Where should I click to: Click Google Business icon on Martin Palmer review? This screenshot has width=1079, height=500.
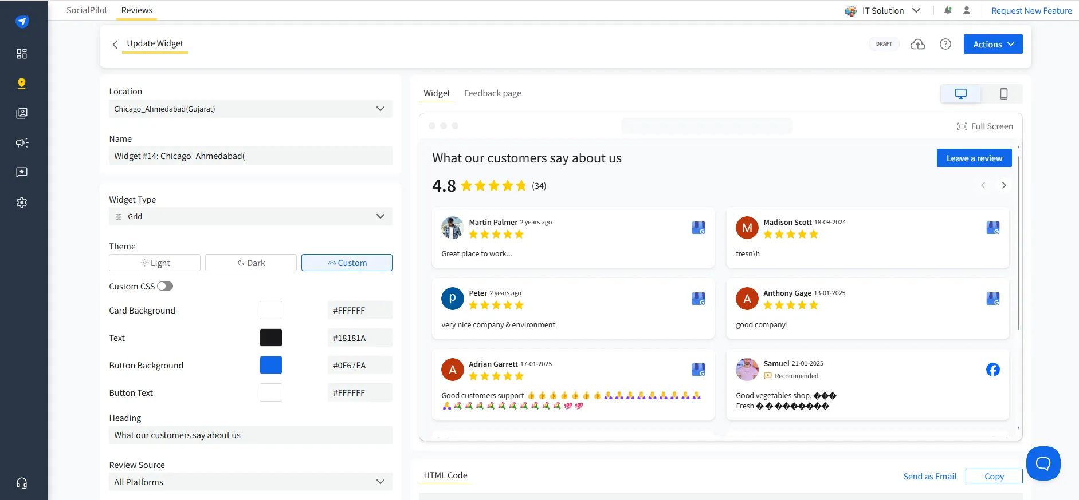(699, 228)
